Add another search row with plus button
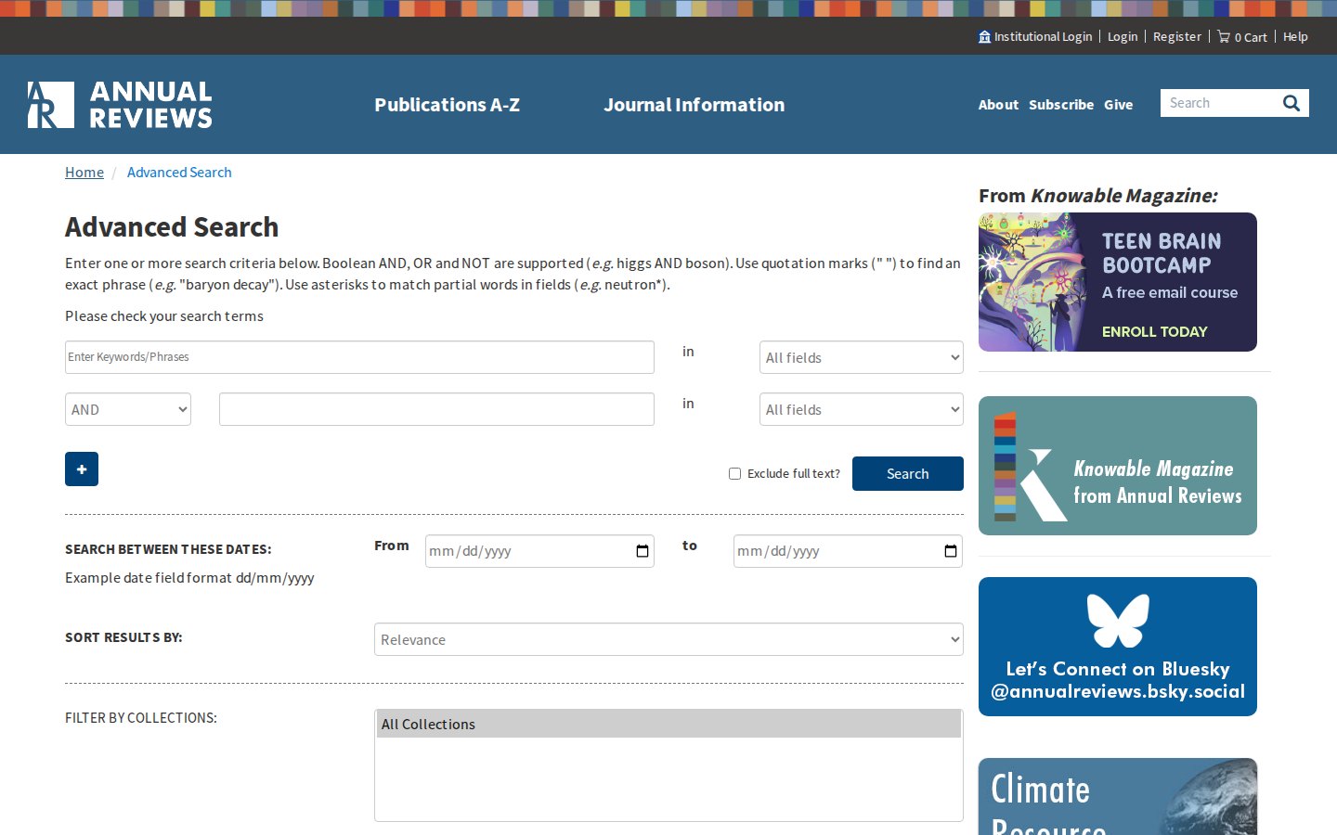Viewport: 1337px width, 835px height. click(x=82, y=469)
